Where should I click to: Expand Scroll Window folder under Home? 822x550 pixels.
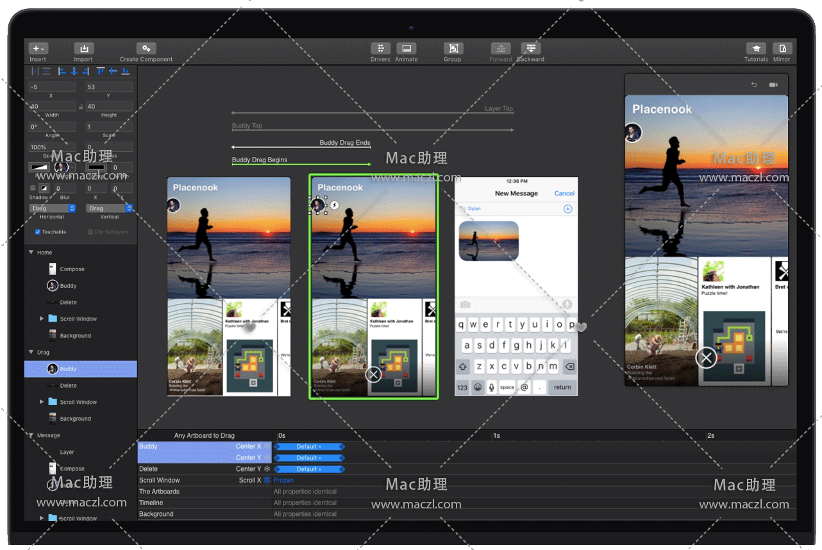click(42, 319)
